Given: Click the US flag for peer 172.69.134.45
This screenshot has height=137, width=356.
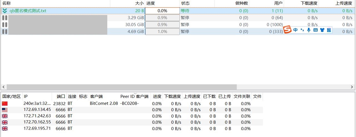Looking at the screenshot, I should 5,110.
